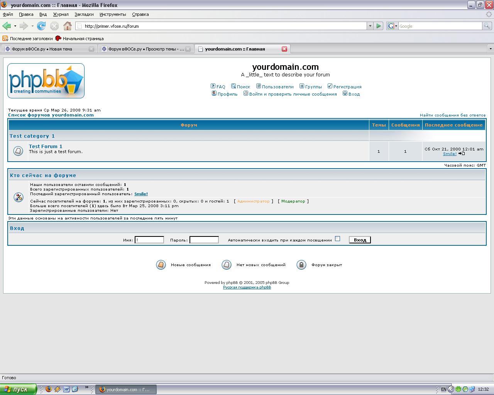Click the Back navigation arrow
The width and height of the screenshot is (494, 395).
pyautogui.click(x=7, y=26)
